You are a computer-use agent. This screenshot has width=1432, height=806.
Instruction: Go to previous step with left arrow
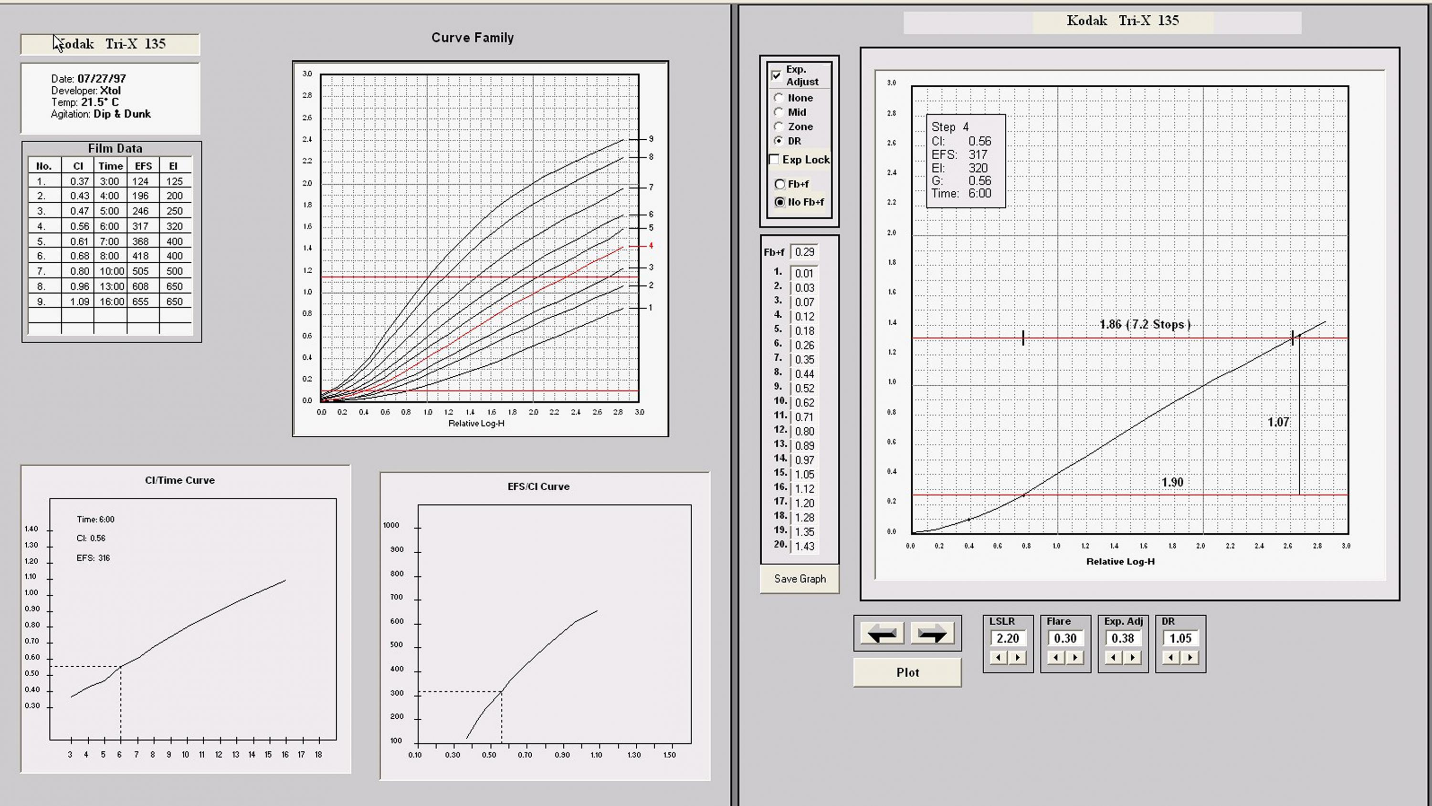(x=882, y=633)
